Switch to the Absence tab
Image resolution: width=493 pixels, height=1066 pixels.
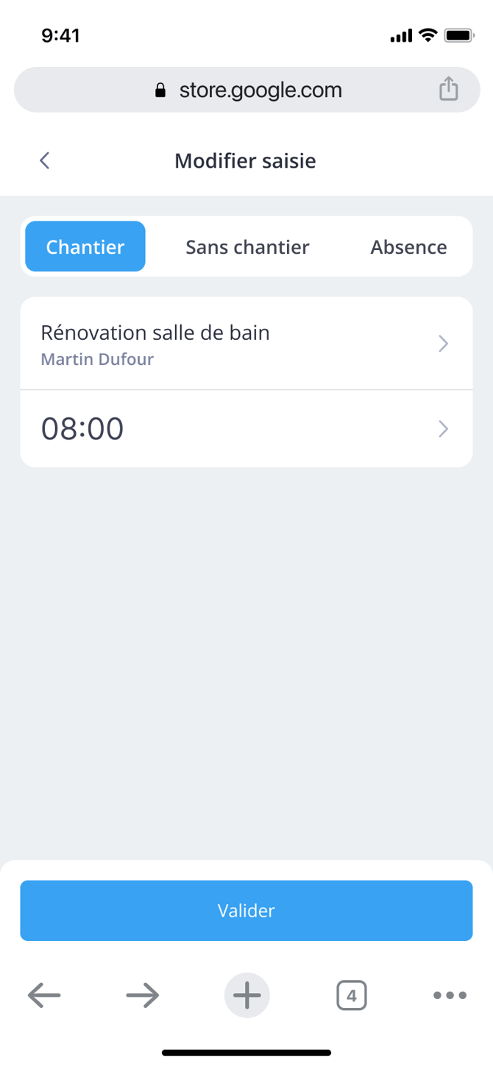pos(408,246)
